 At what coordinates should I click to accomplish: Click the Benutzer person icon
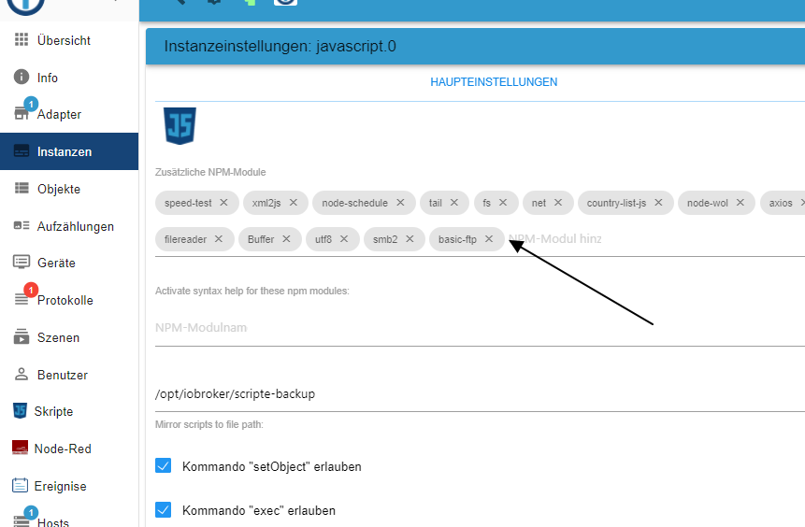pos(22,374)
